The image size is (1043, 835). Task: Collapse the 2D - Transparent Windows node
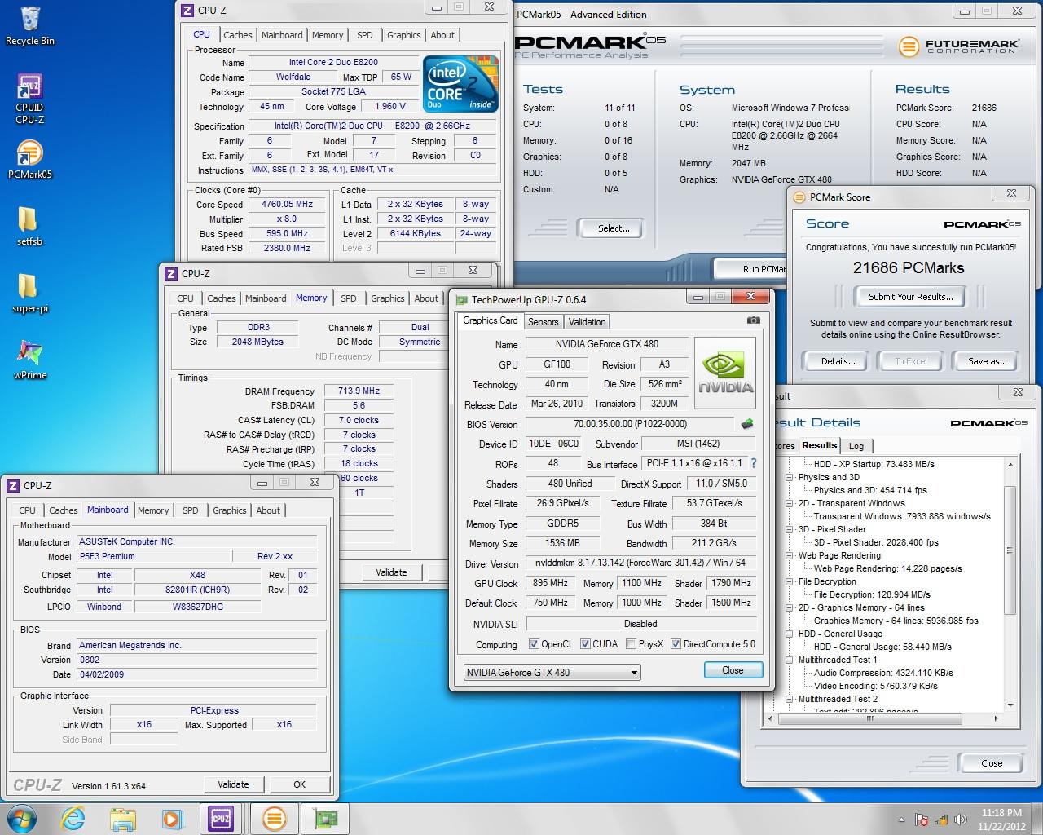[x=789, y=503]
